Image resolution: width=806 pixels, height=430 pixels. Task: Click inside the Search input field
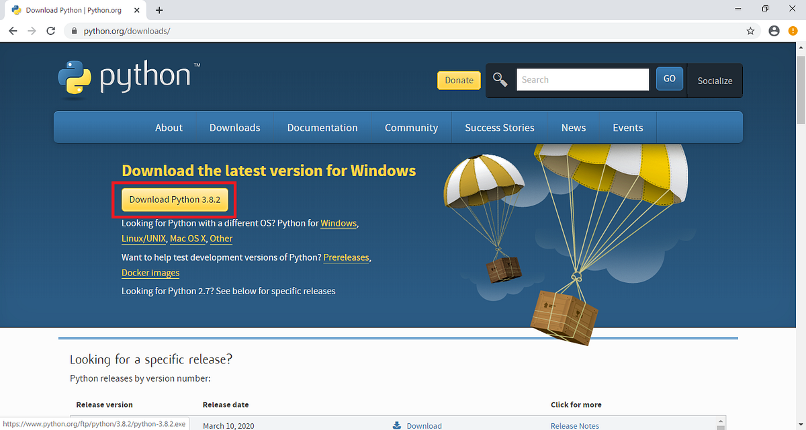click(582, 79)
